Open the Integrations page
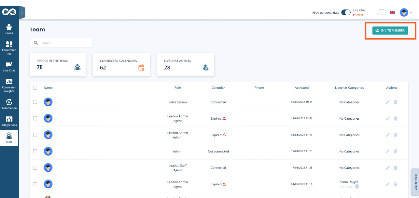The width and height of the screenshot is (419, 198). point(9,121)
